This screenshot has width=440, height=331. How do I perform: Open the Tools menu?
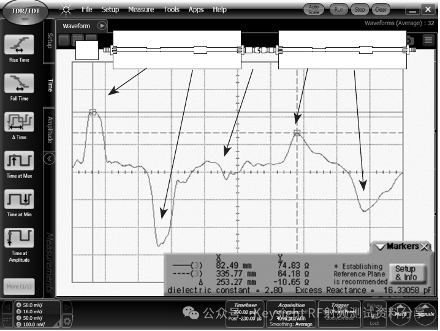click(171, 10)
